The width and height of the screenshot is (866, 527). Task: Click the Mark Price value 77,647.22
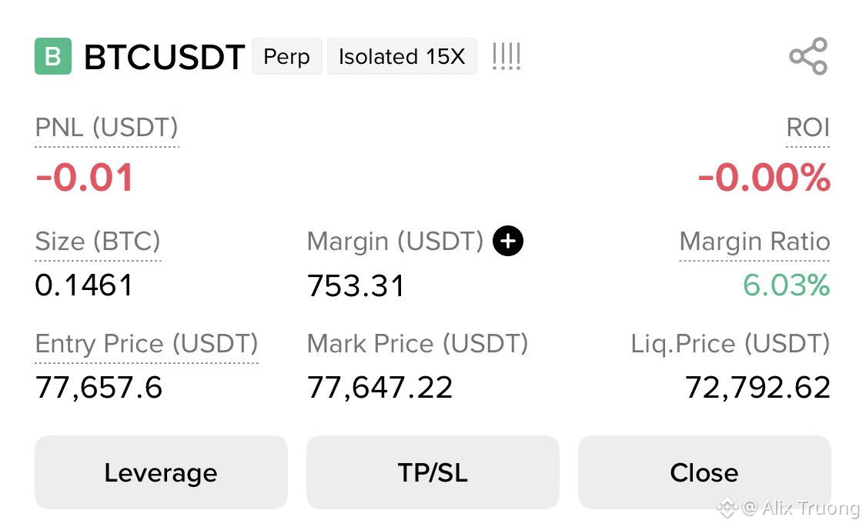pyautogui.click(x=380, y=388)
